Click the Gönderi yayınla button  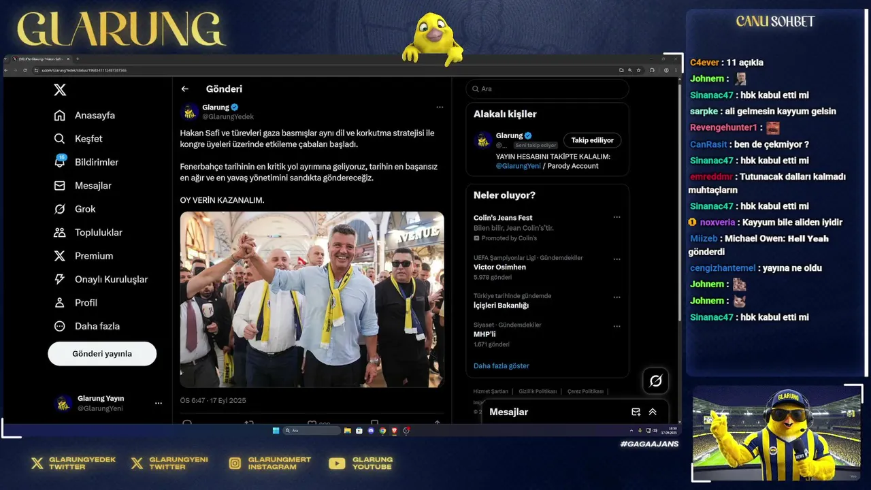tap(102, 354)
